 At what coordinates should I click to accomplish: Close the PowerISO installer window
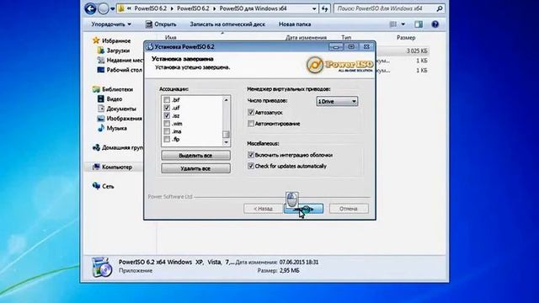click(366, 47)
